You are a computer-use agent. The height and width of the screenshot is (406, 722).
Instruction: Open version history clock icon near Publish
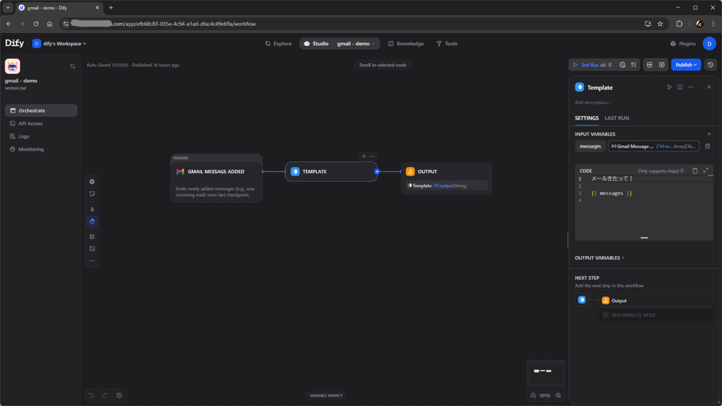pyautogui.click(x=710, y=65)
